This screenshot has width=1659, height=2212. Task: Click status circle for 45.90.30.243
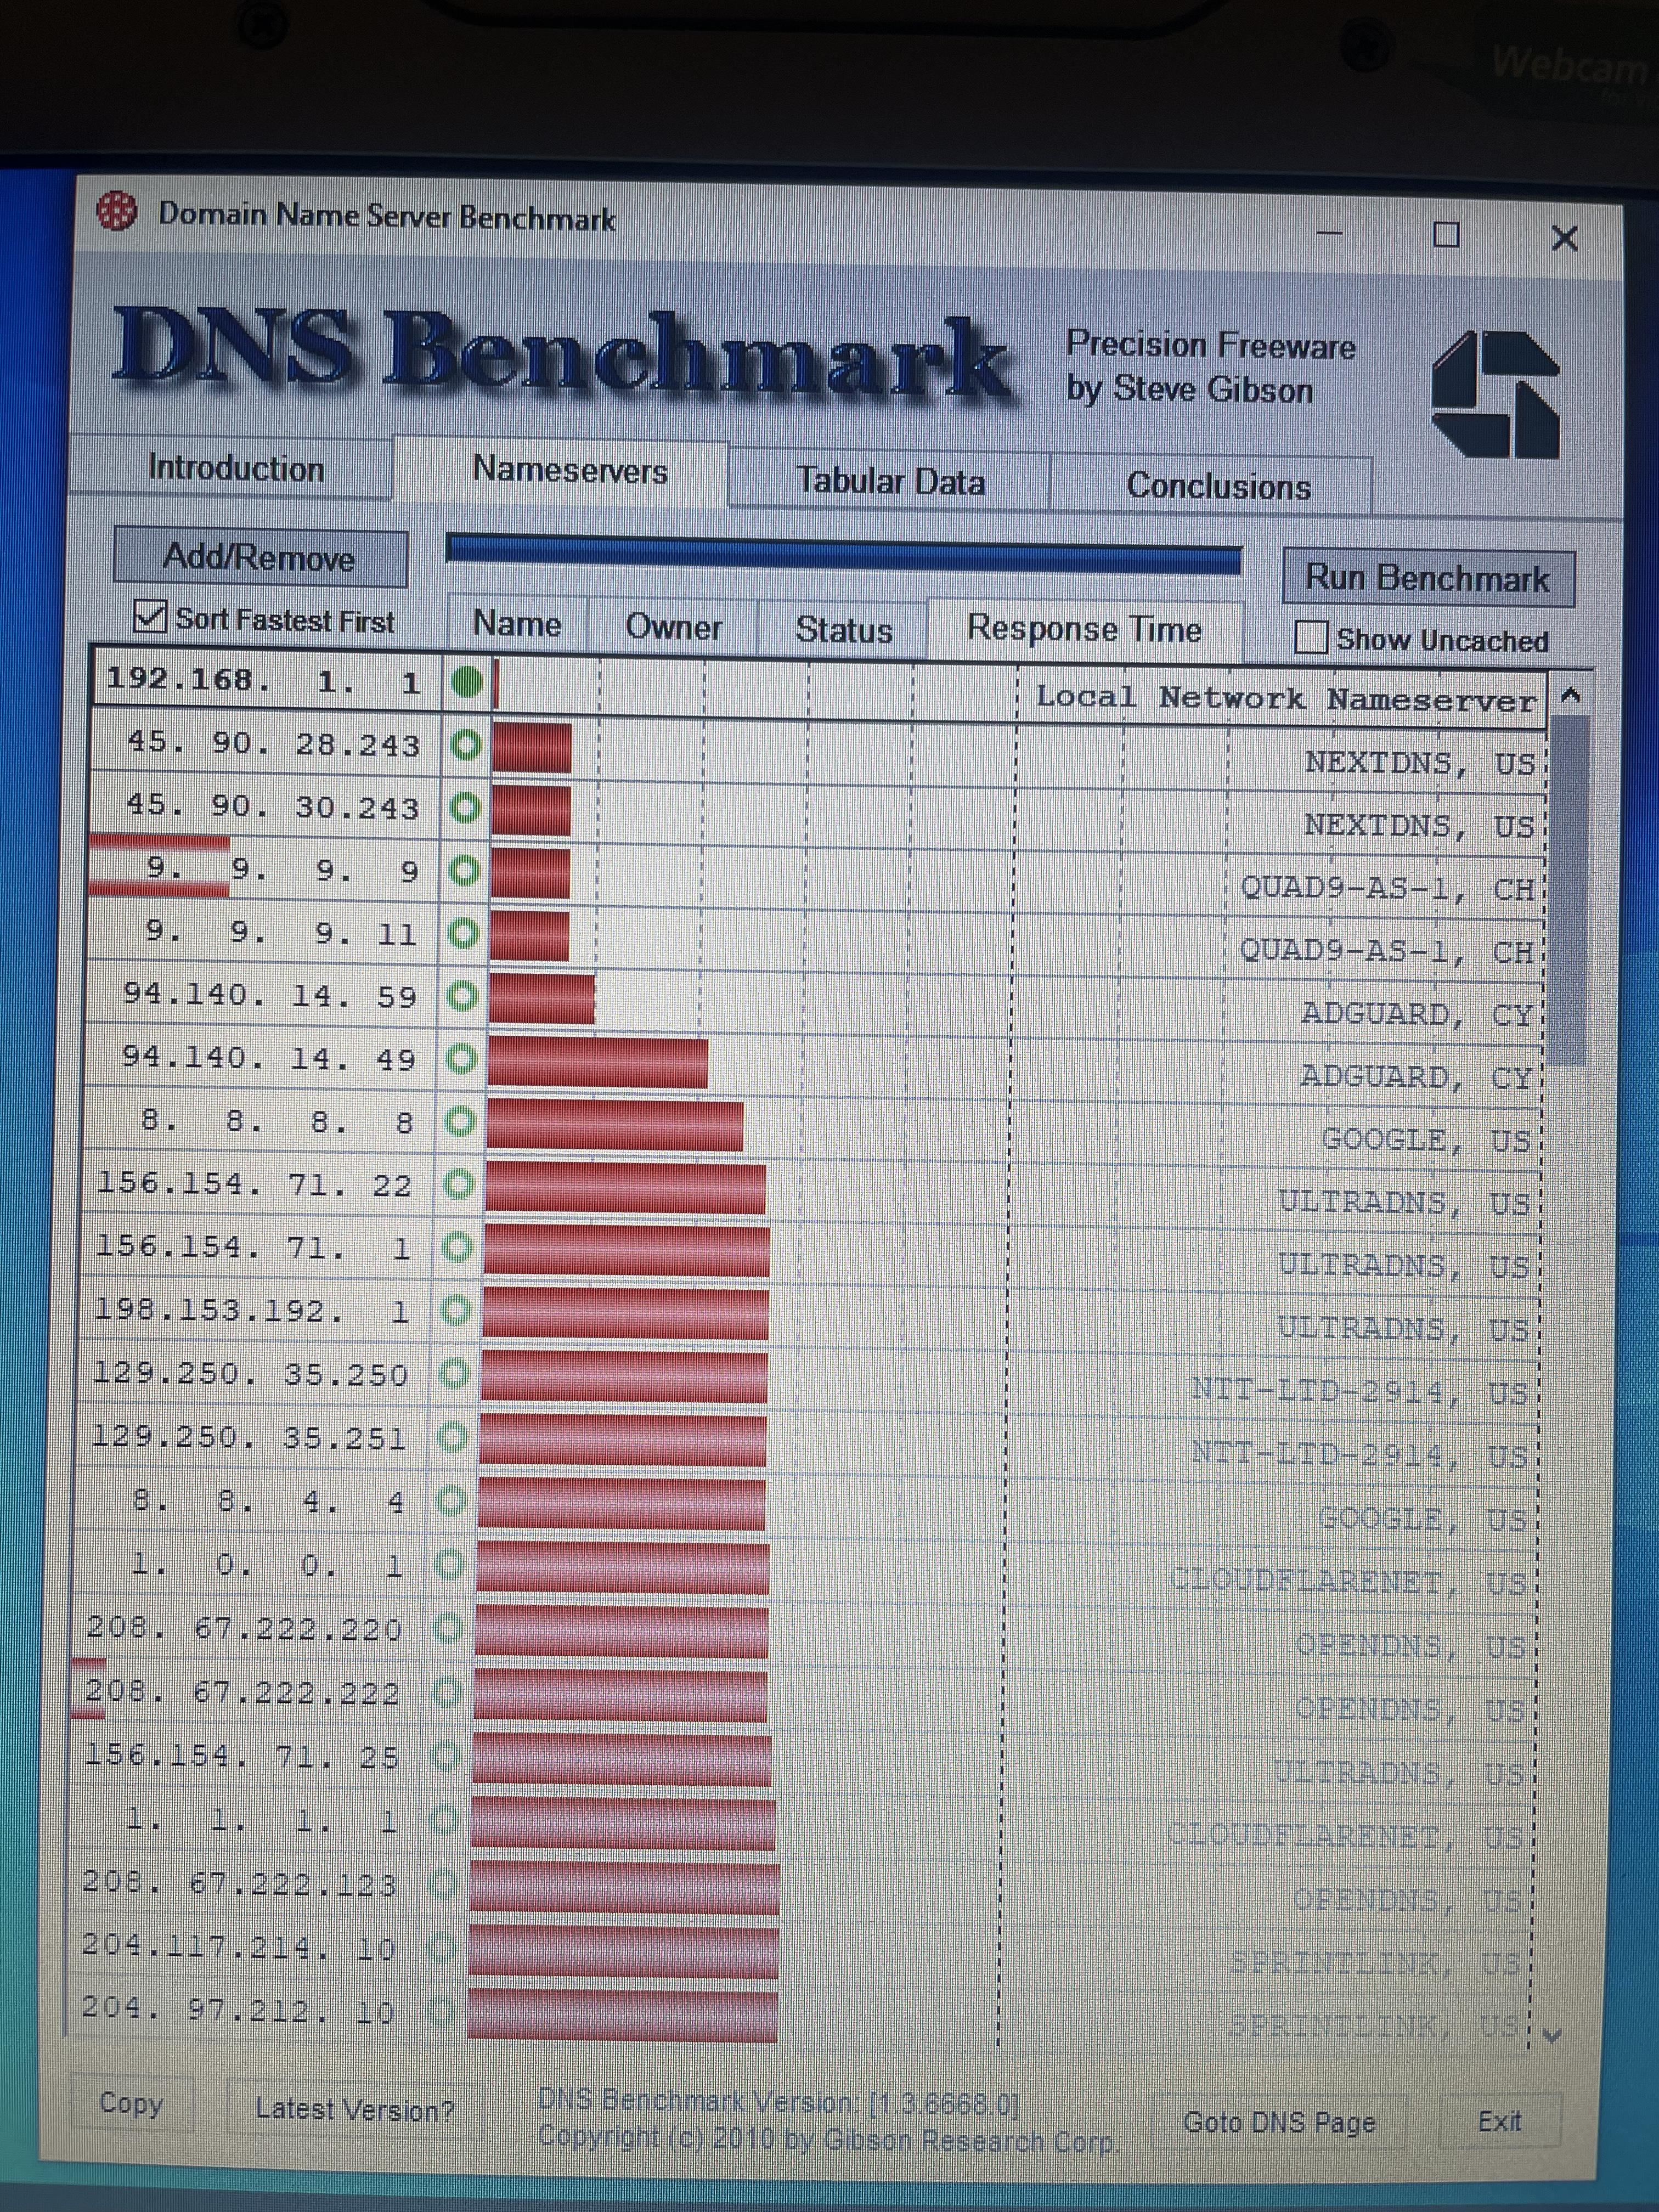coord(465,808)
